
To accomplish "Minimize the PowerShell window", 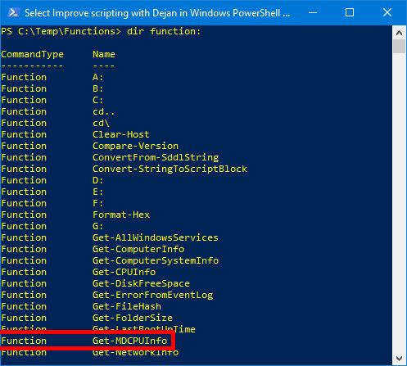I will (313, 12).
